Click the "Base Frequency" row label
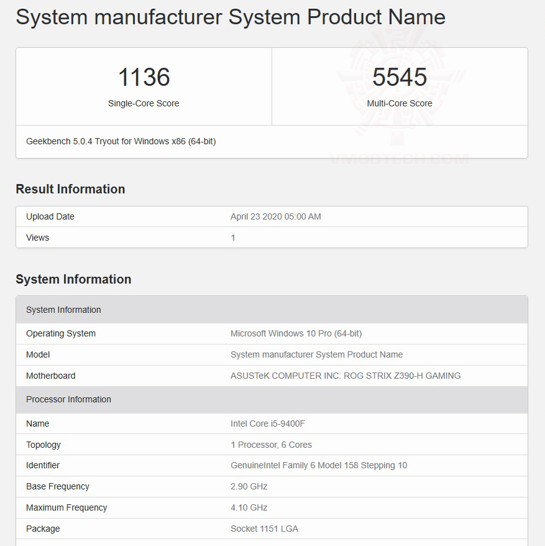Viewport: 545px width, 546px height. click(58, 486)
